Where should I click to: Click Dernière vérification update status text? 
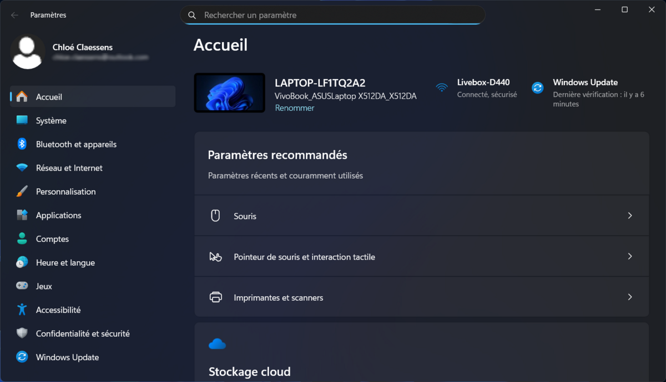(599, 99)
